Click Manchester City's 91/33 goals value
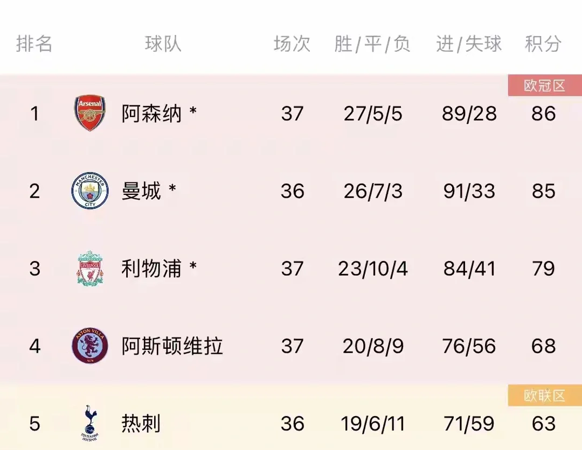 click(469, 191)
